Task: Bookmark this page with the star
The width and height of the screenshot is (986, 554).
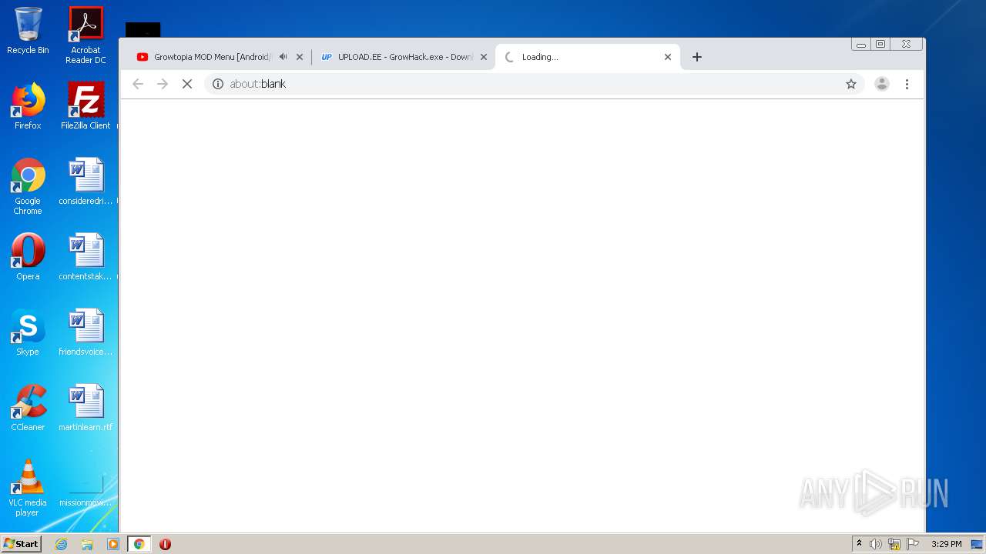Action: point(851,84)
